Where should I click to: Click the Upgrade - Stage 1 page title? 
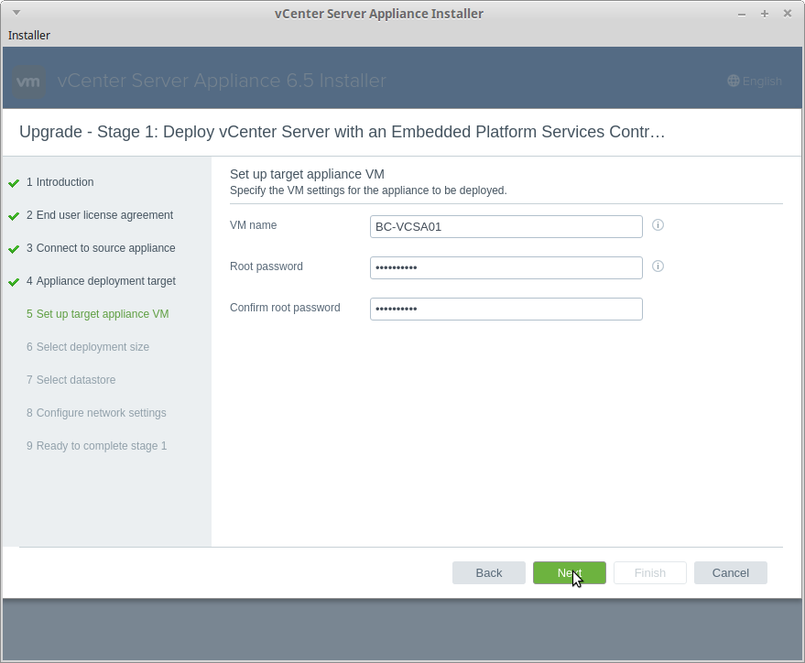tap(342, 132)
